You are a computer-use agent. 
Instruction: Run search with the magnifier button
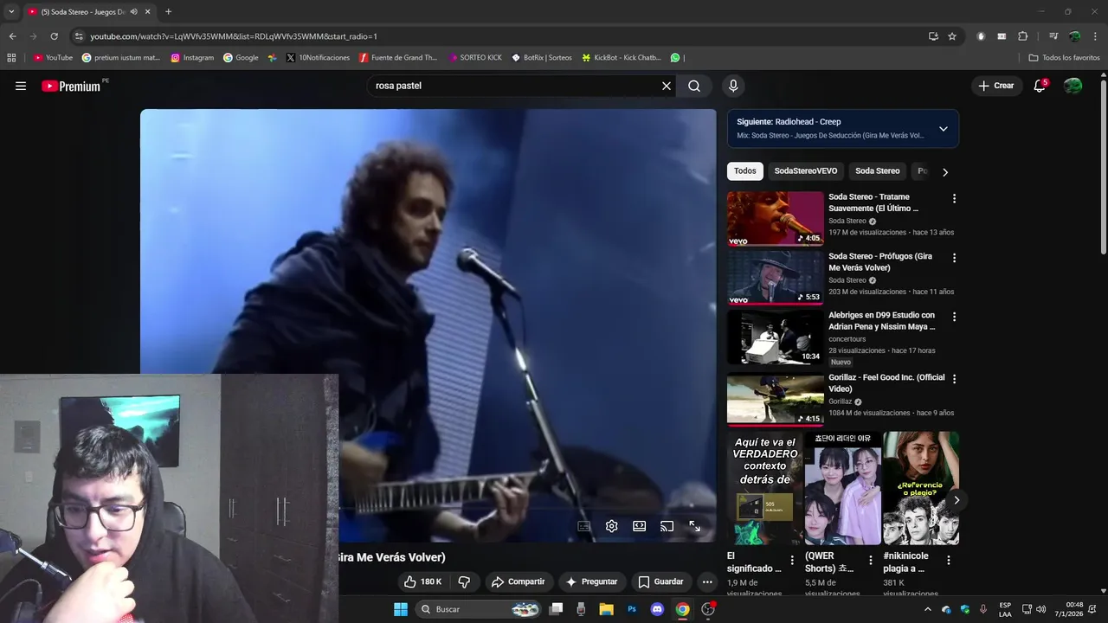(x=694, y=86)
